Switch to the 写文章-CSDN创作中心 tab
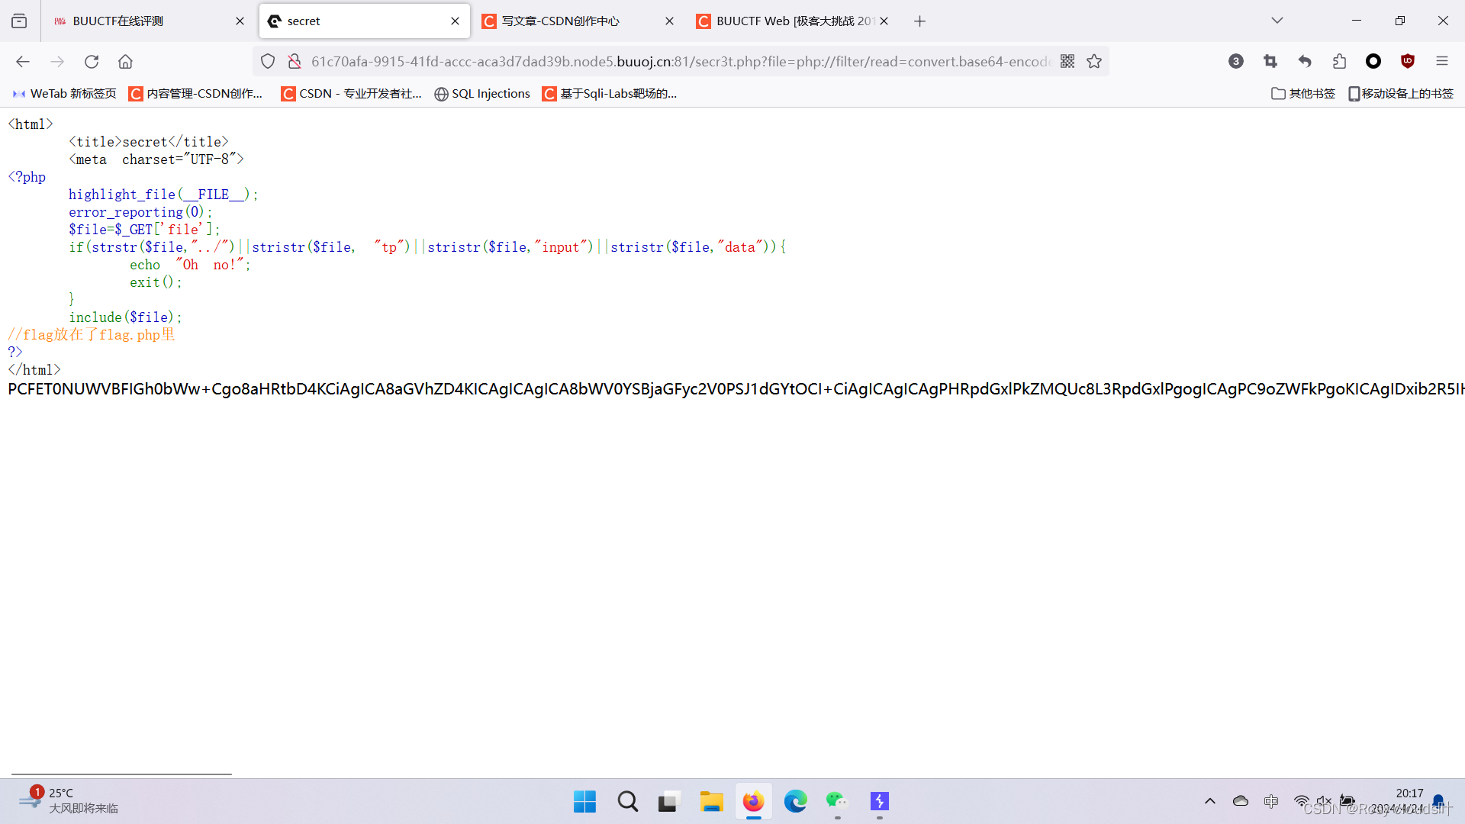Screen dimensions: 1465x824 [561, 21]
